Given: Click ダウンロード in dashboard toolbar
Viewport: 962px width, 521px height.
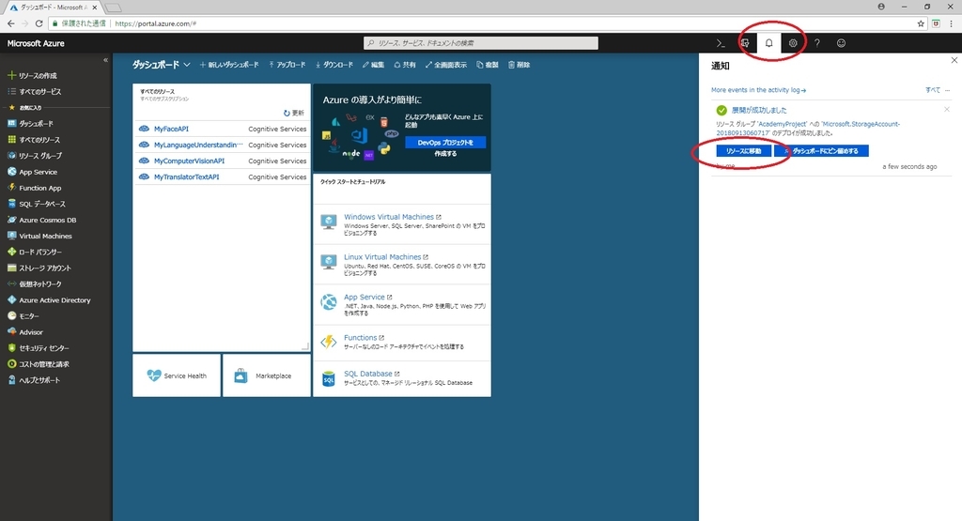Looking at the screenshot, I should point(334,65).
